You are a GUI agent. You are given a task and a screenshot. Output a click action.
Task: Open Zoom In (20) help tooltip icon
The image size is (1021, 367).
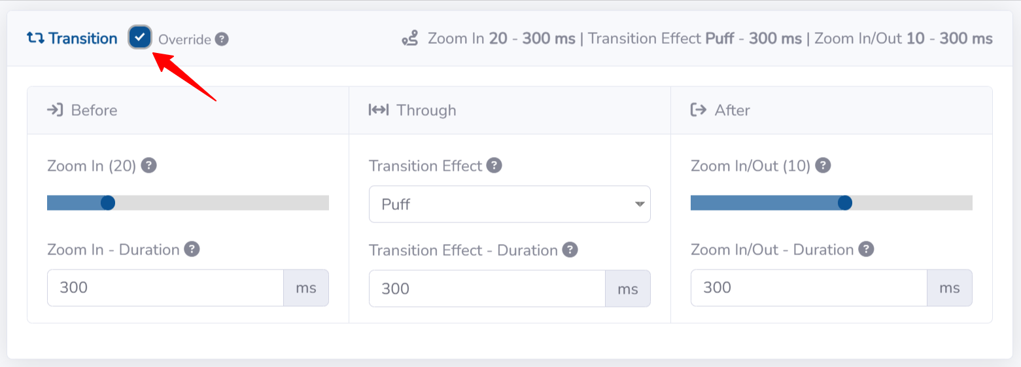click(x=149, y=166)
